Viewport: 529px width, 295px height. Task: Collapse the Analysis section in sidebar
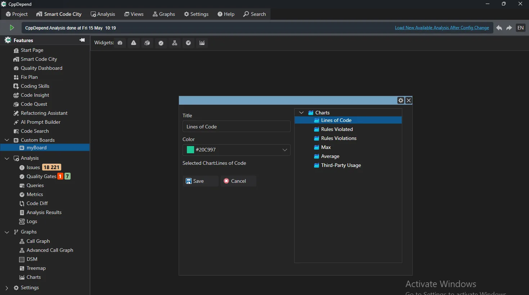pos(7,158)
